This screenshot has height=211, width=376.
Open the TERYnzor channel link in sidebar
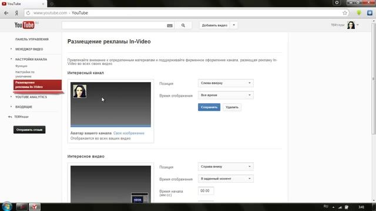click(x=21, y=117)
